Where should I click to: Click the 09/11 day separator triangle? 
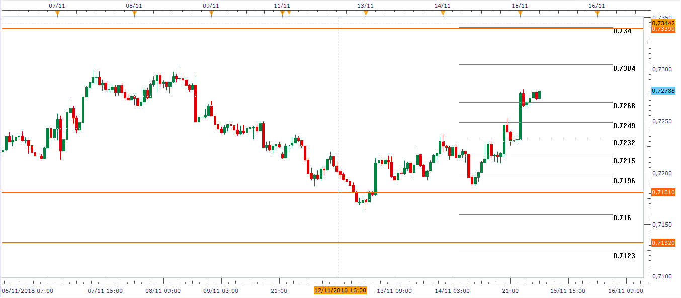pyautogui.click(x=211, y=14)
